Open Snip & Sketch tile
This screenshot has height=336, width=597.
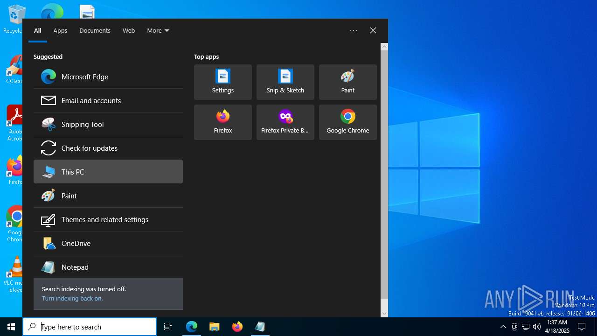(285, 82)
